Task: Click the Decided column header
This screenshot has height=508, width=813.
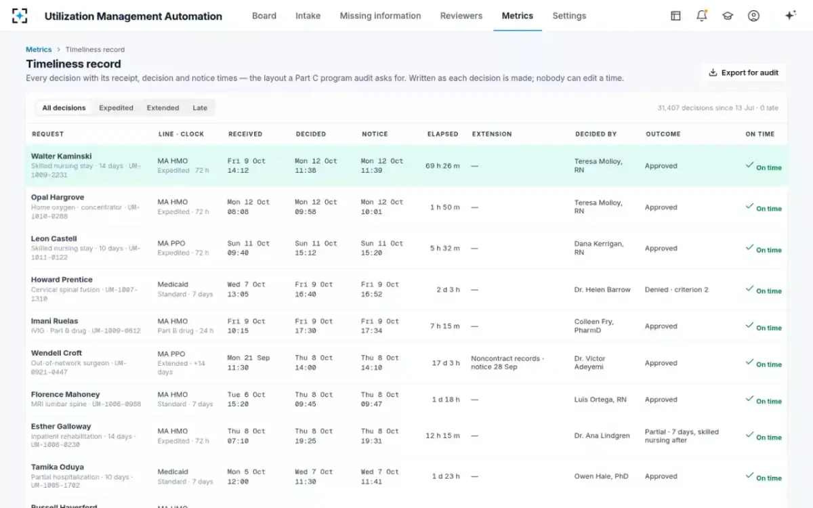Action: click(311, 134)
